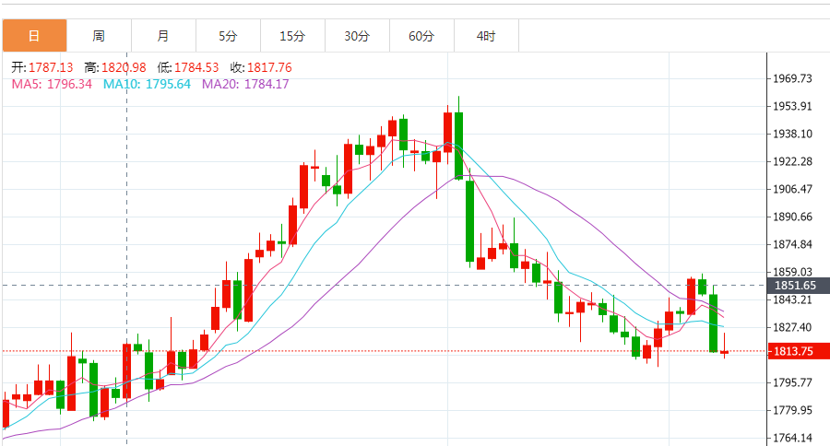This screenshot has height=446, width=830.
Task: Click the MA10: 1795.64 indicator label
Action: pos(147,84)
